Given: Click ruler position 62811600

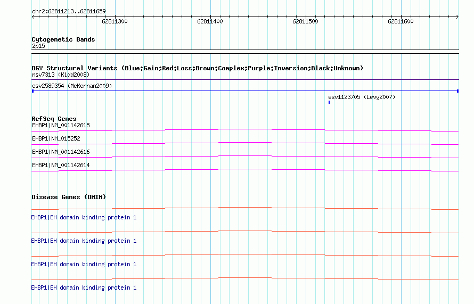Looking at the screenshot, I should pyautogui.click(x=401, y=21).
